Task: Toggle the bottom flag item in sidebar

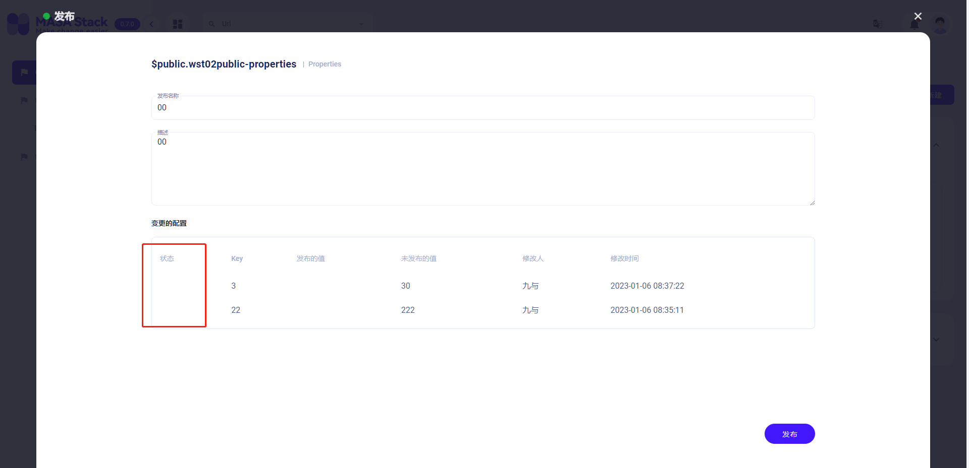Action: tap(24, 157)
